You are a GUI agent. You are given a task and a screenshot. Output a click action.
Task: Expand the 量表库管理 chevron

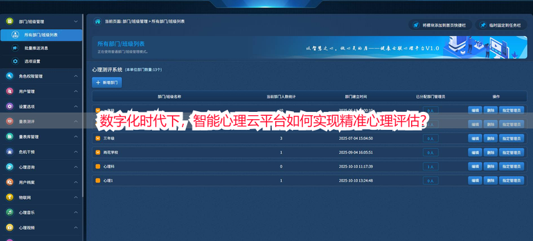coord(76,136)
